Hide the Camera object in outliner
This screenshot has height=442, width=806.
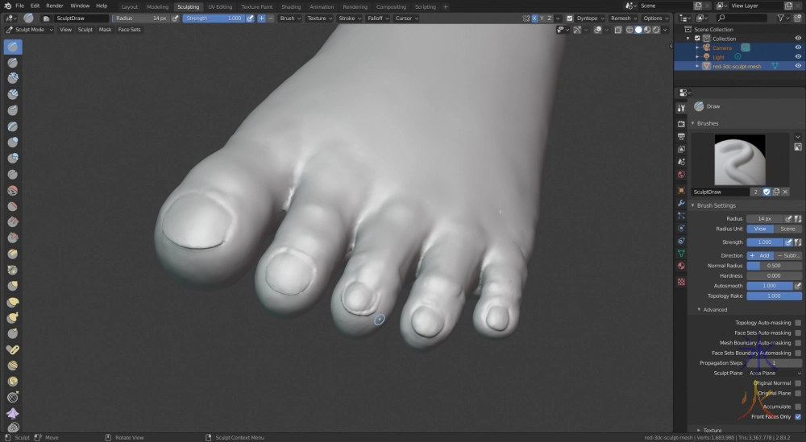(x=798, y=48)
